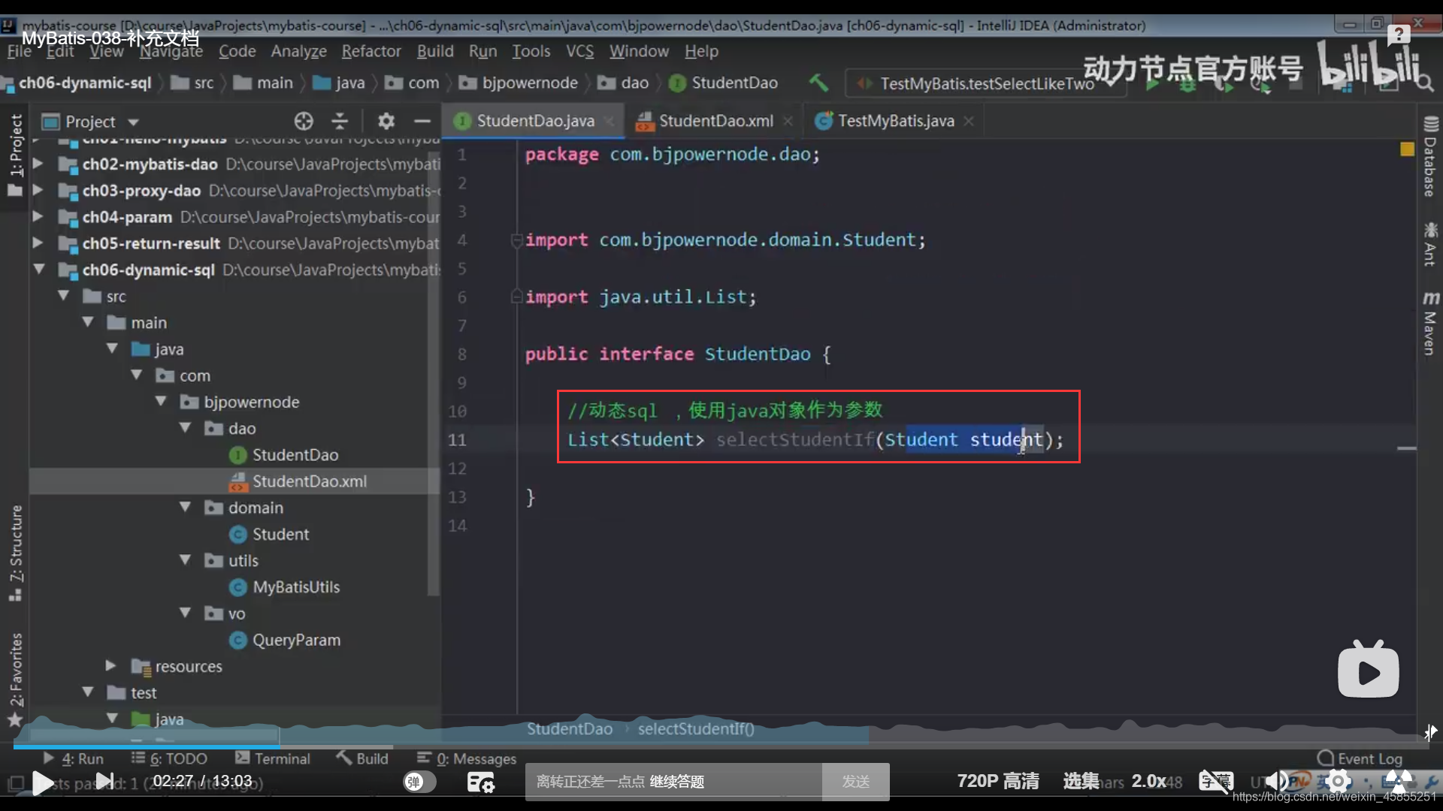Skip to the next video
1443x811 pixels.
(x=104, y=782)
